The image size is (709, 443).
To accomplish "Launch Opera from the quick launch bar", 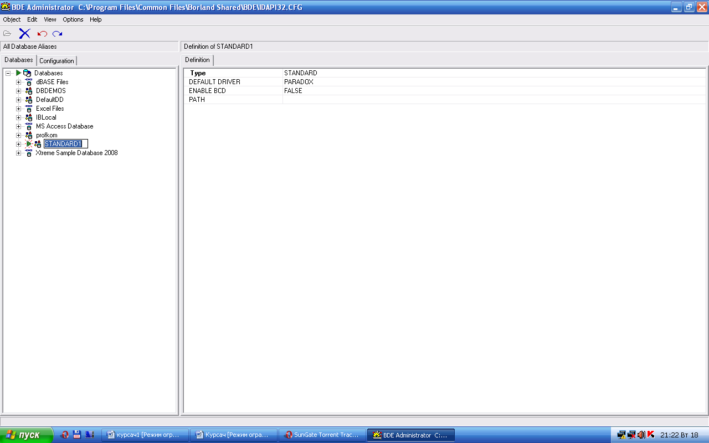I will [x=64, y=435].
